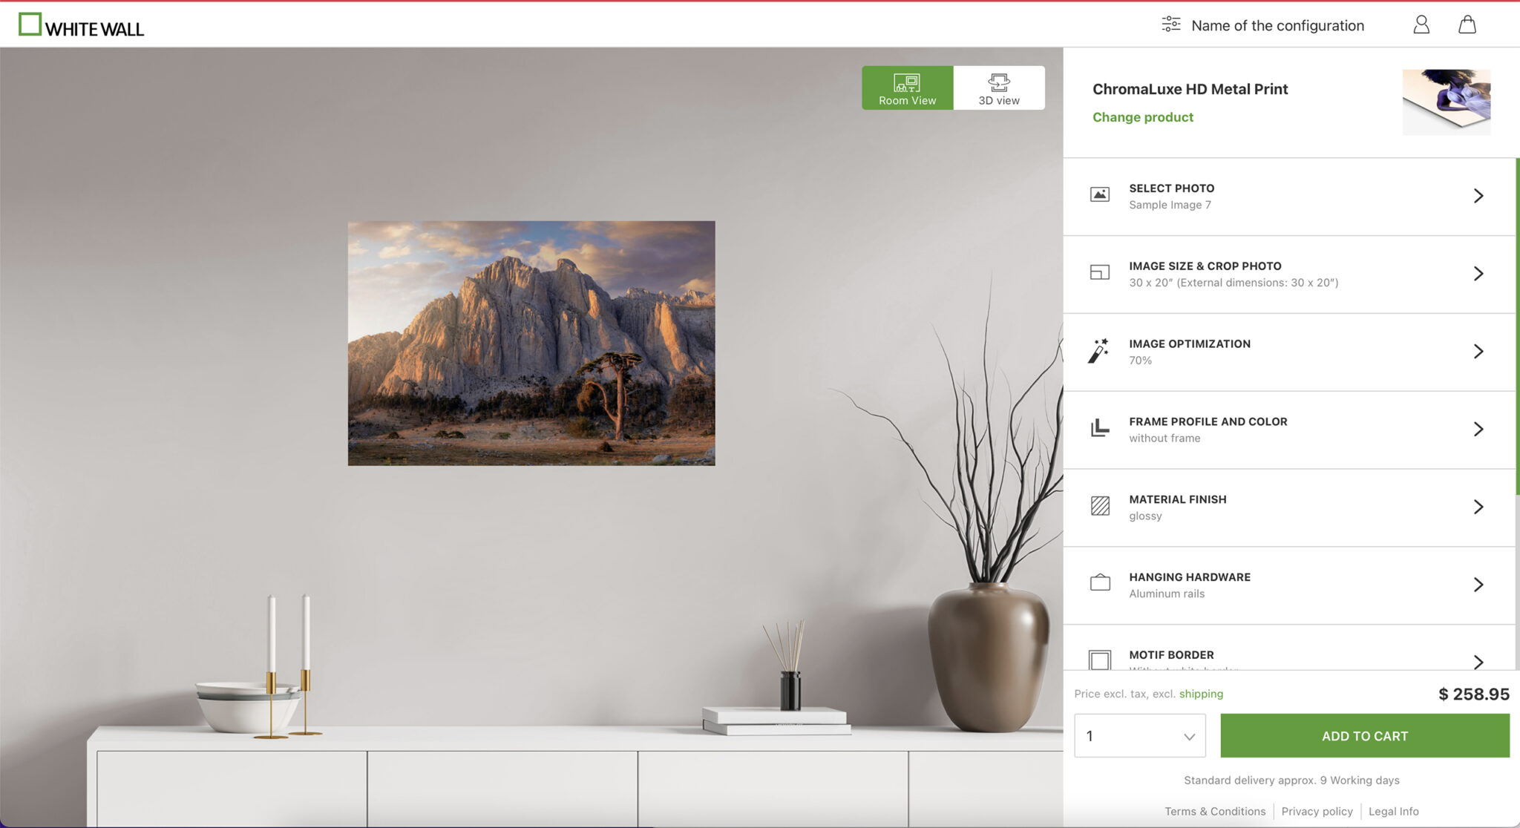Viewport: 1520px width, 828px height.
Task: Click the Image Size & Crop icon
Action: pos(1099,273)
